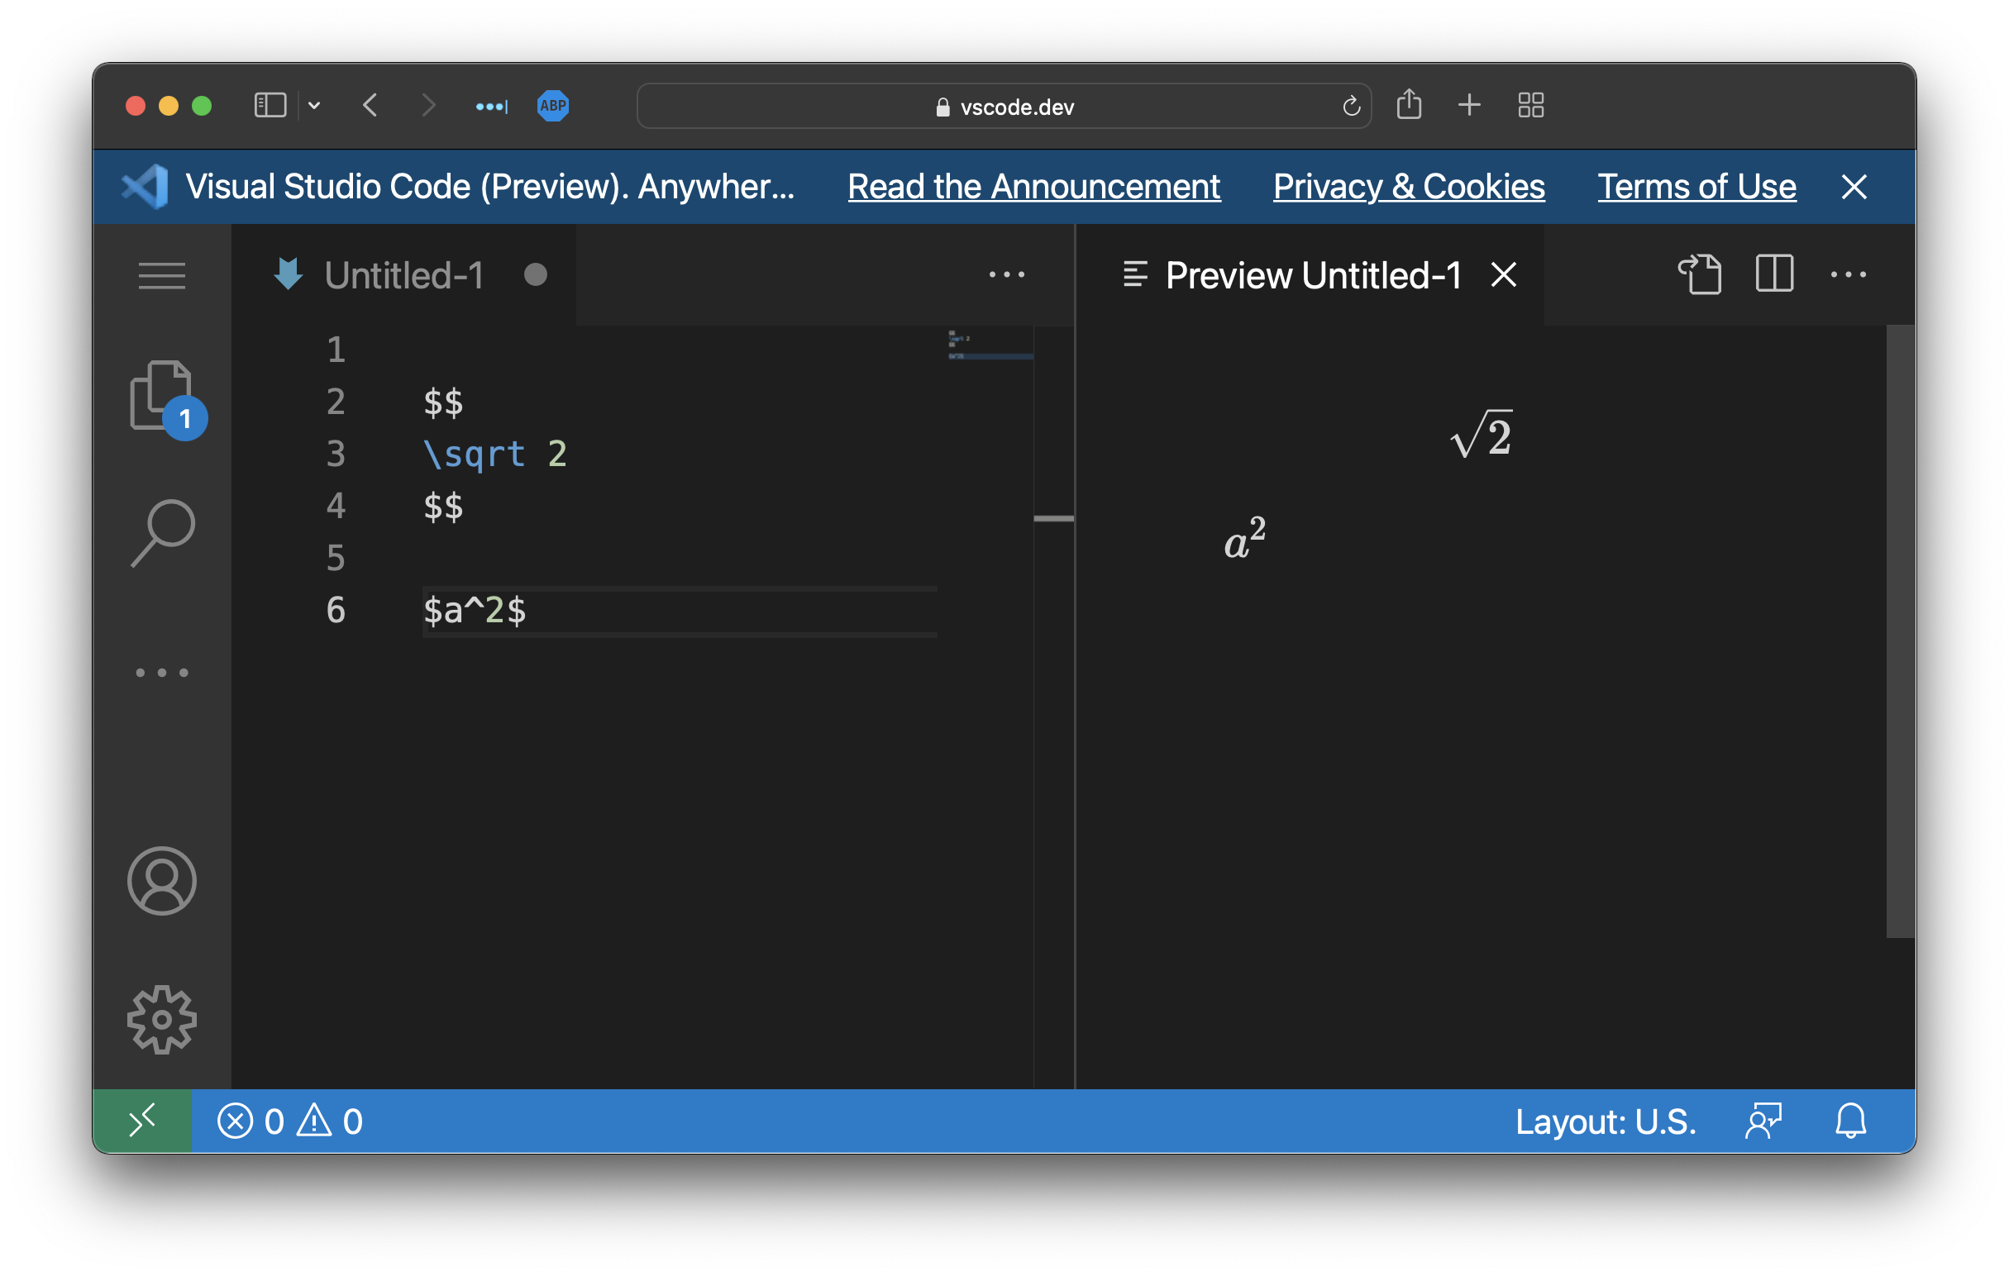The width and height of the screenshot is (2009, 1276).
Task: Split the preview editor
Action: coord(1773,275)
